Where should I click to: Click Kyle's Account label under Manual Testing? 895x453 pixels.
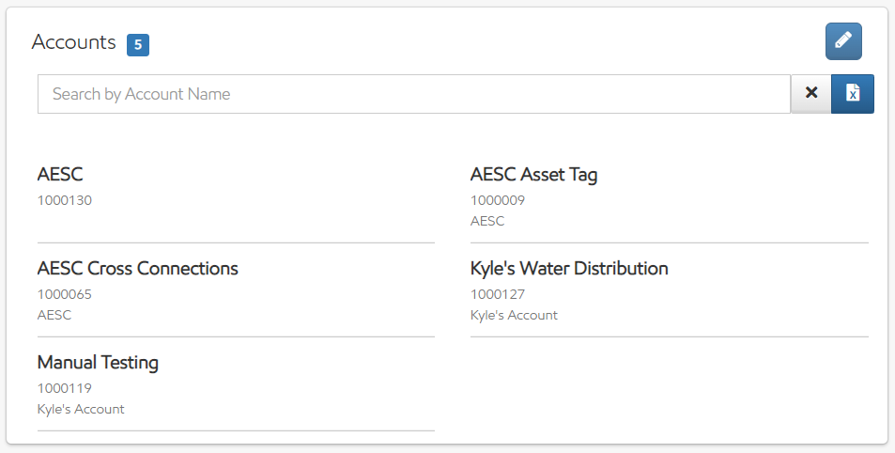pyautogui.click(x=81, y=409)
